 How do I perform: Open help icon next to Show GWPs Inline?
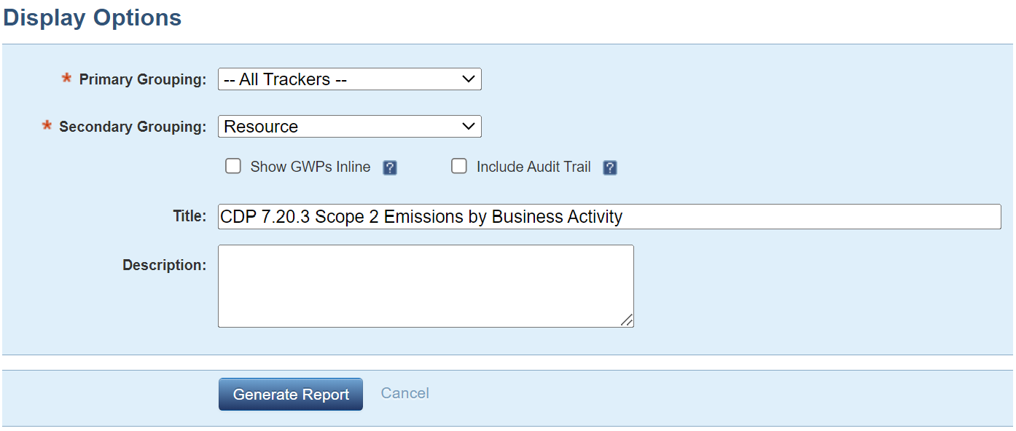390,168
